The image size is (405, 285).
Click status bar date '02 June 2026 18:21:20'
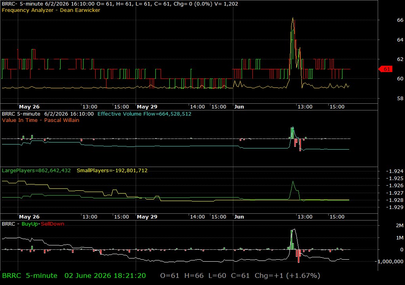point(105,275)
